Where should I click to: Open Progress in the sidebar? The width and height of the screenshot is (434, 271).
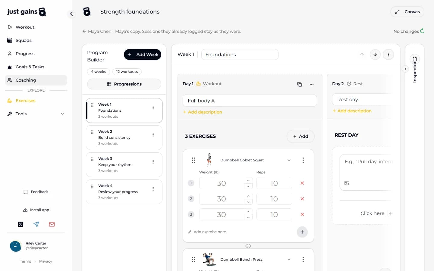tap(36, 54)
